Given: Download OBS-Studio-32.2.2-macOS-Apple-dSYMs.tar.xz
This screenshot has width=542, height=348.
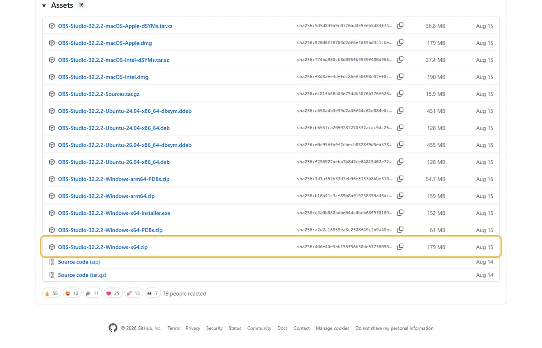Looking at the screenshot, I should [115, 26].
